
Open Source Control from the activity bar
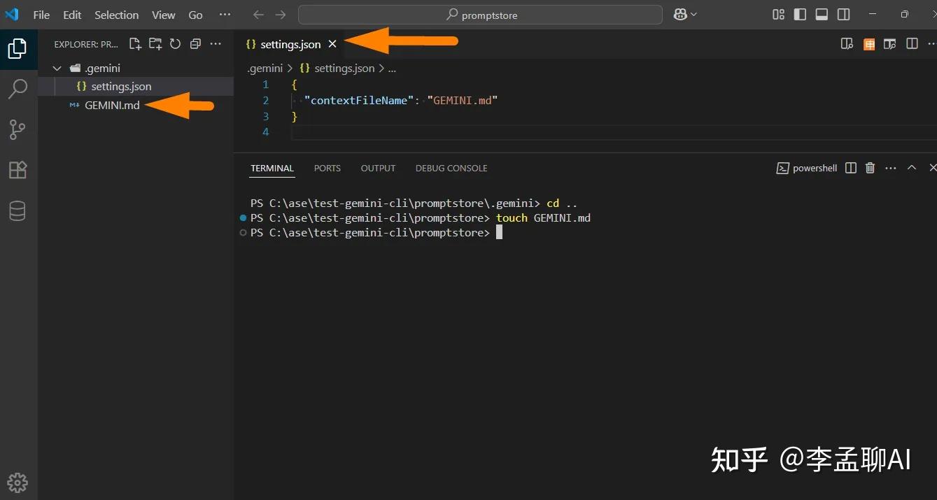(x=18, y=129)
